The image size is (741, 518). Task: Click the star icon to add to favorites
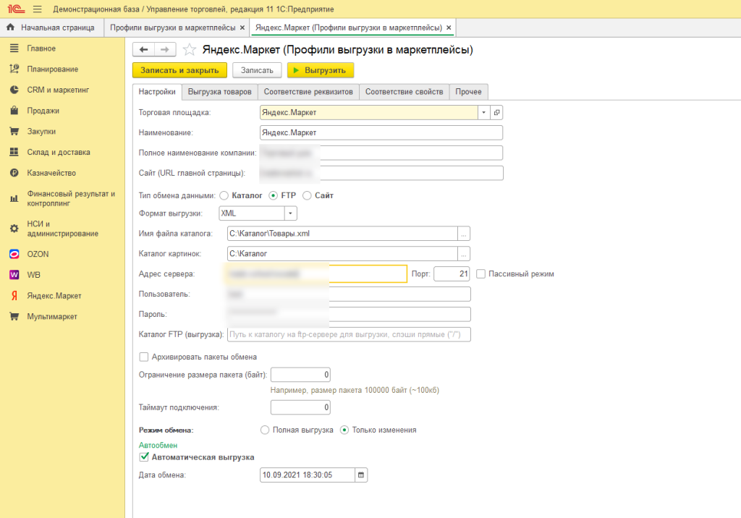coord(190,50)
